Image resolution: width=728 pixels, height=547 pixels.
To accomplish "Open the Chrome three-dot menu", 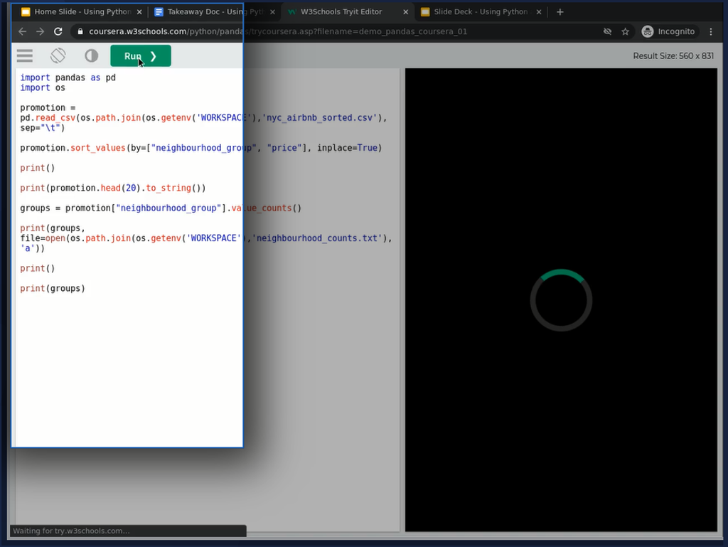I will [711, 31].
